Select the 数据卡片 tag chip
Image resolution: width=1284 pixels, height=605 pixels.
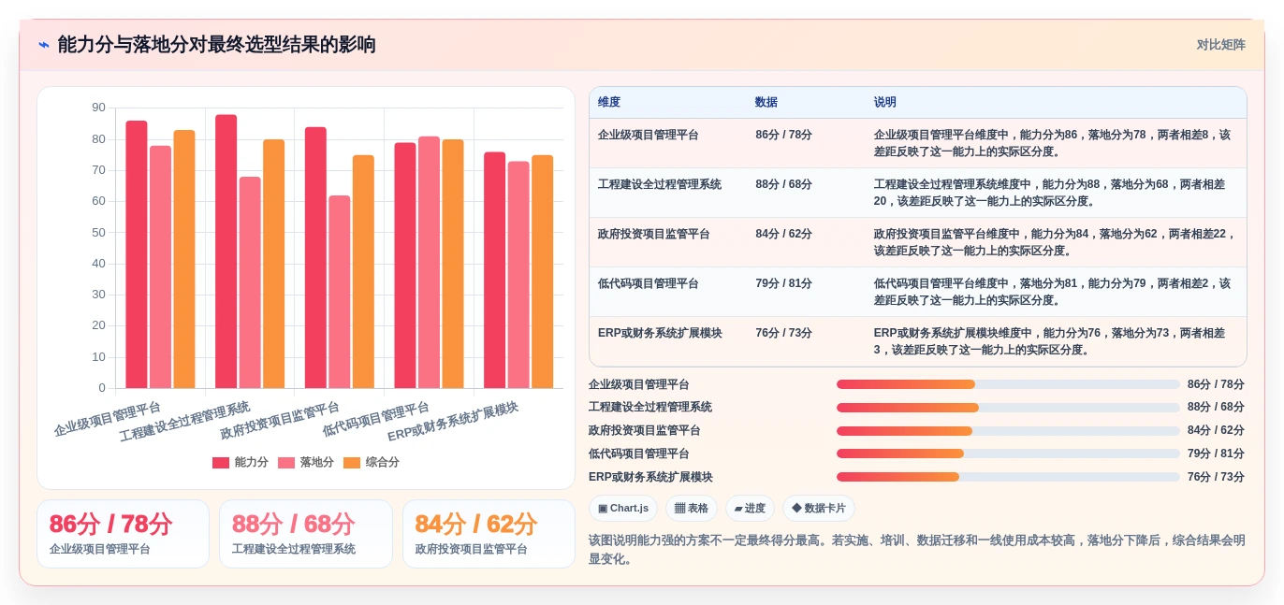pos(818,509)
